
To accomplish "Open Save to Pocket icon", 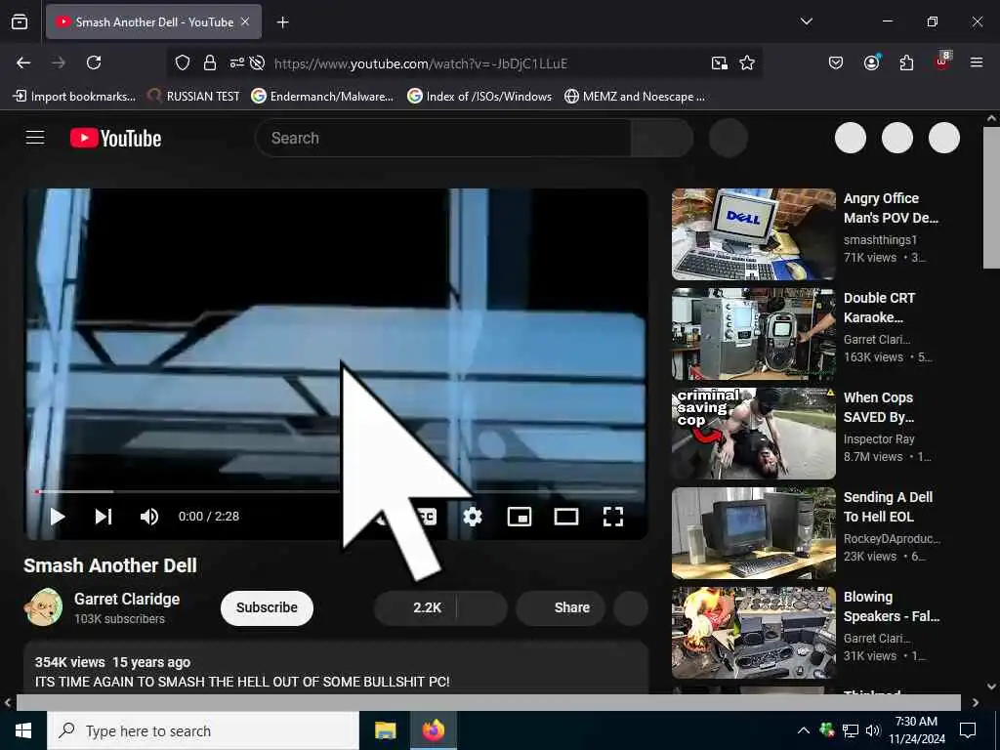I will point(836,62).
